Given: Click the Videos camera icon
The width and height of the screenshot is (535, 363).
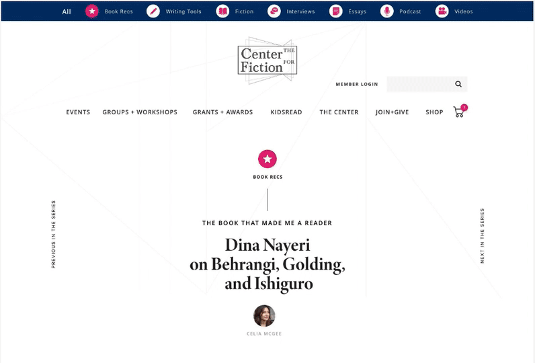Looking at the screenshot, I should [442, 11].
